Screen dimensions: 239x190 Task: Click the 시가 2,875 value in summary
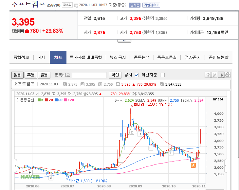tap(100, 33)
